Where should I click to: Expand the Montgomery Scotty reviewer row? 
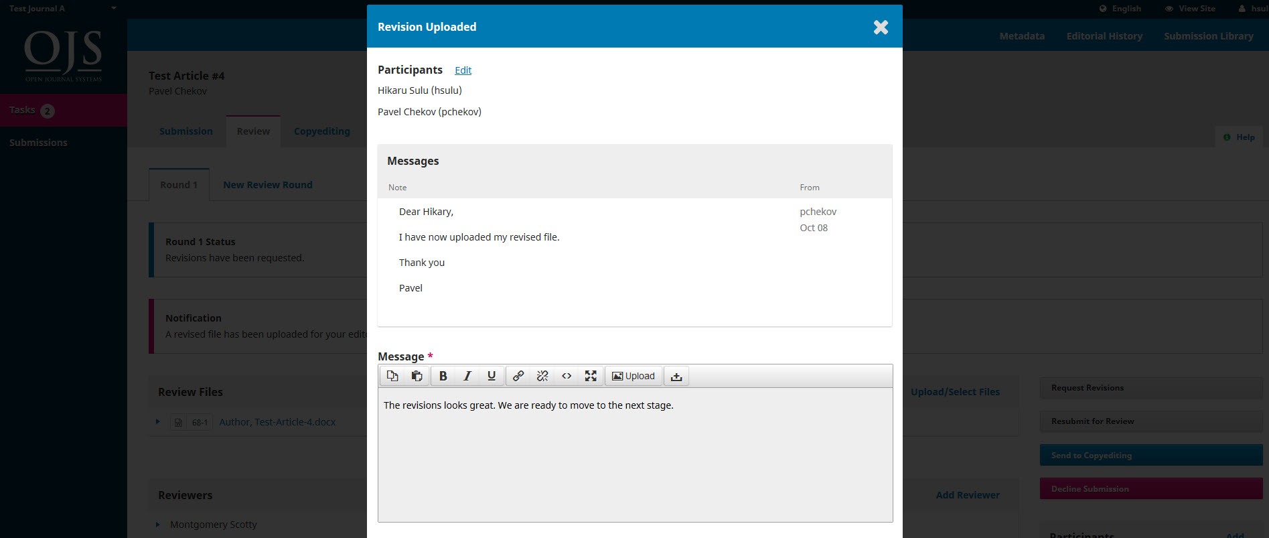coord(158,525)
